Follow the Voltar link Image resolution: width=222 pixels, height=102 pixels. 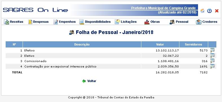coord(92,81)
